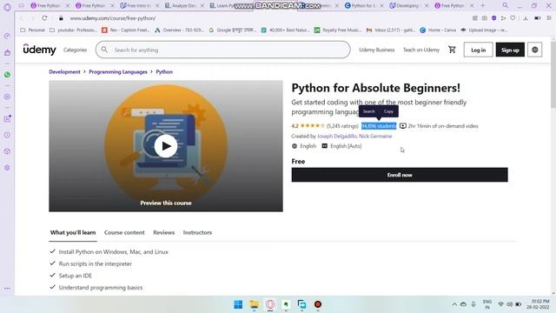Click the magnifier in search box
Image resolution: width=556 pixels, height=313 pixels.
coord(104,50)
